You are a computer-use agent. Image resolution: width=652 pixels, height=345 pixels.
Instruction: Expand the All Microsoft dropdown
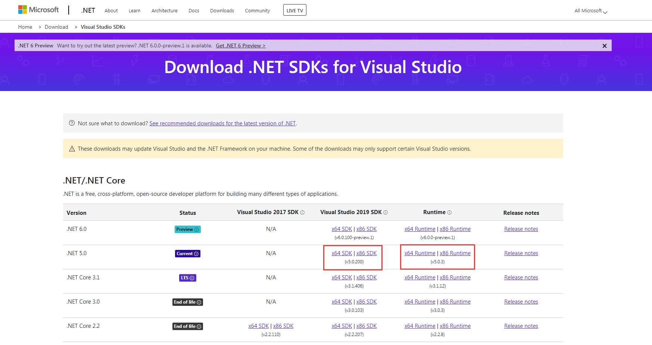click(x=591, y=11)
